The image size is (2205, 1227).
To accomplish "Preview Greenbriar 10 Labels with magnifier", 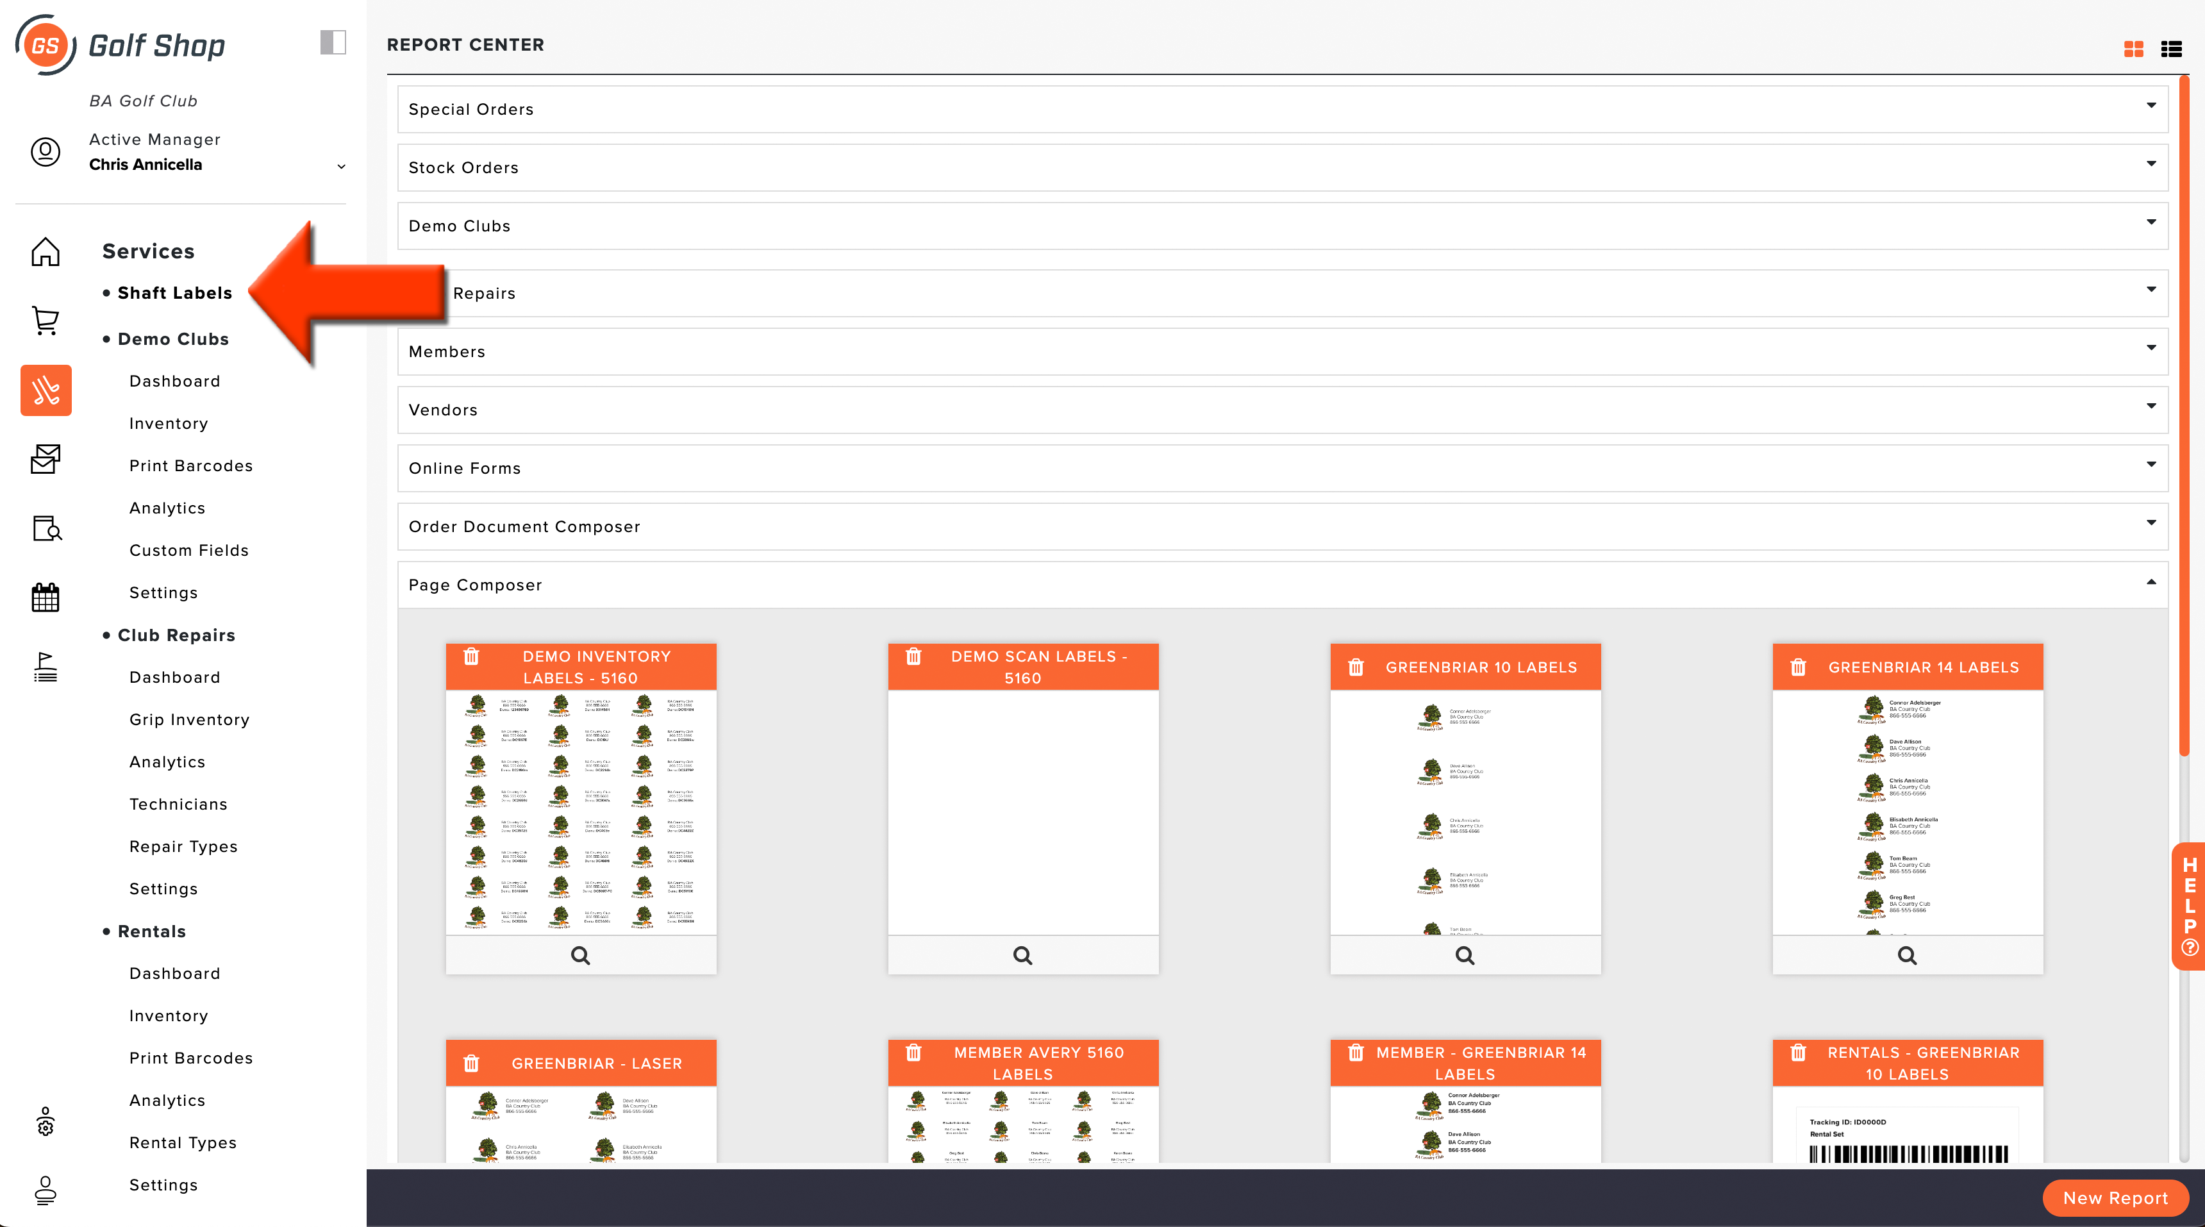I will [1465, 956].
